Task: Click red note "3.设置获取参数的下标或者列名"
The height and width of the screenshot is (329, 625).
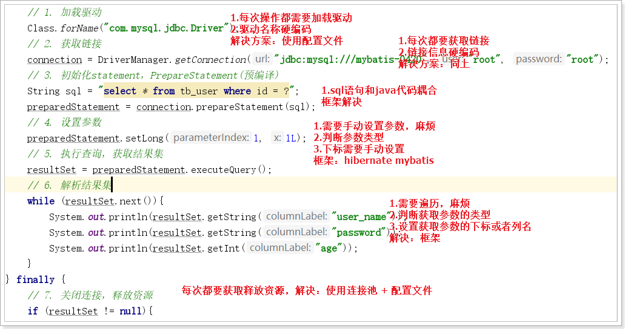Action: click(x=460, y=227)
